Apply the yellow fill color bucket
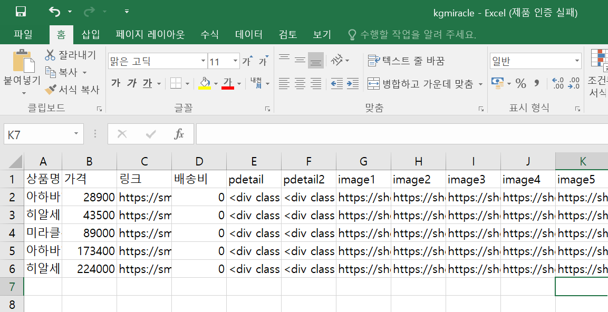Image resolution: width=608 pixels, height=312 pixels. tap(204, 83)
